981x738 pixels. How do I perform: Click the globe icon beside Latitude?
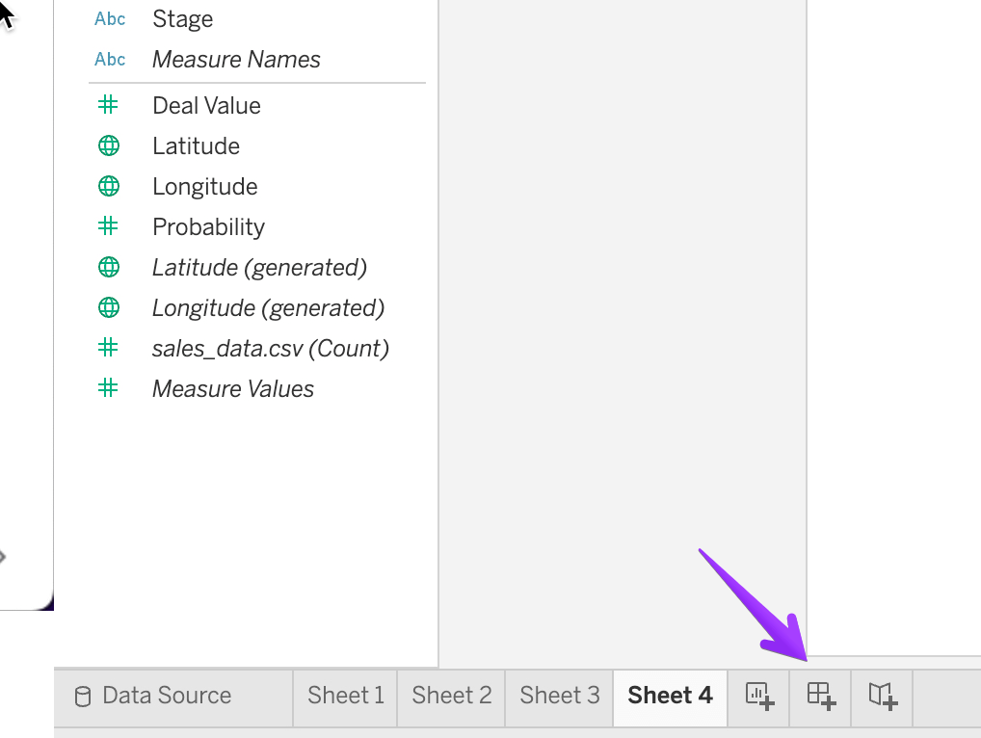(x=107, y=145)
